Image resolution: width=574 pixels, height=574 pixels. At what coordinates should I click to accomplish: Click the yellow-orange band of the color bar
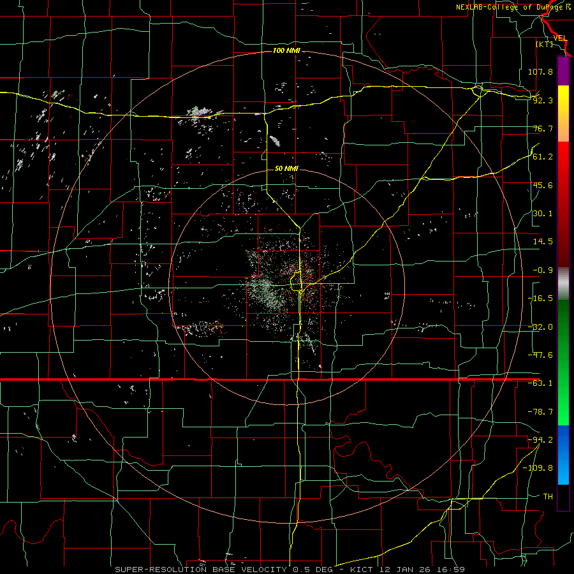click(563, 114)
